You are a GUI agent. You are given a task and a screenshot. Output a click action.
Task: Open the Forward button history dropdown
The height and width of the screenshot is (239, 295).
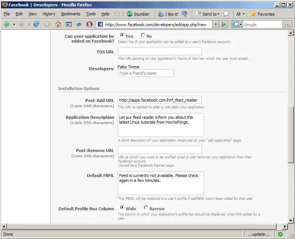point(29,25)
